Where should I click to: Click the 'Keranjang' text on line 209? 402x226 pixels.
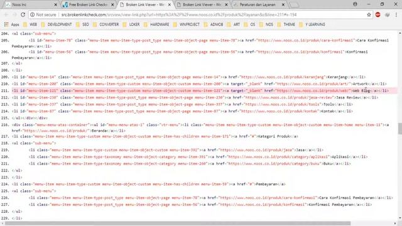pyautogui.click(x=337, y=77)
